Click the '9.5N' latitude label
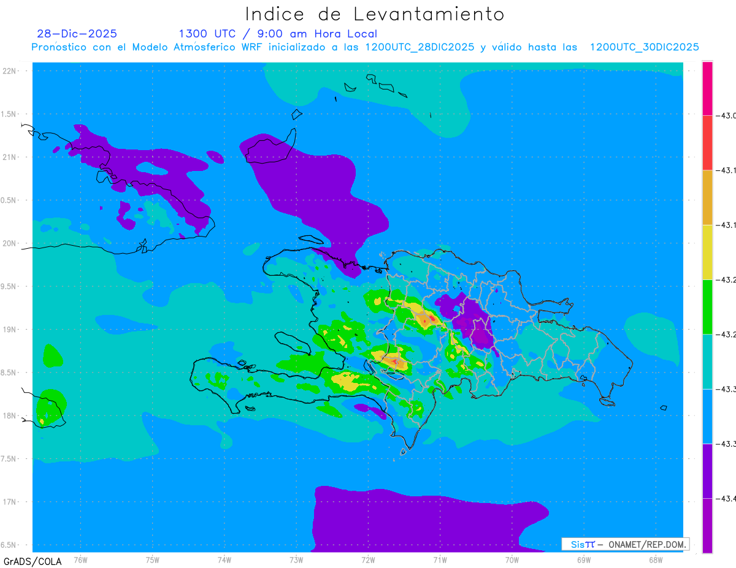 (9, 286)
